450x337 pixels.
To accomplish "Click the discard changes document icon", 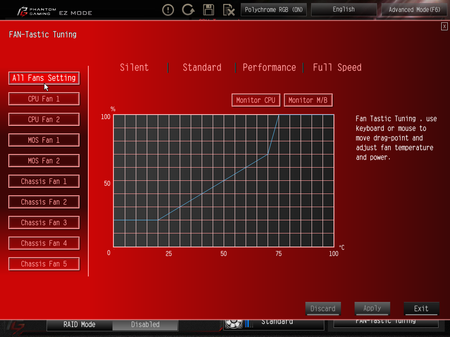I will 229,10.
